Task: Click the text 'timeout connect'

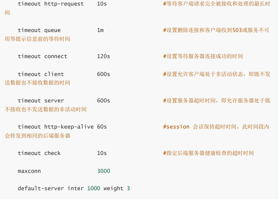Action: (x=42, y=56)
